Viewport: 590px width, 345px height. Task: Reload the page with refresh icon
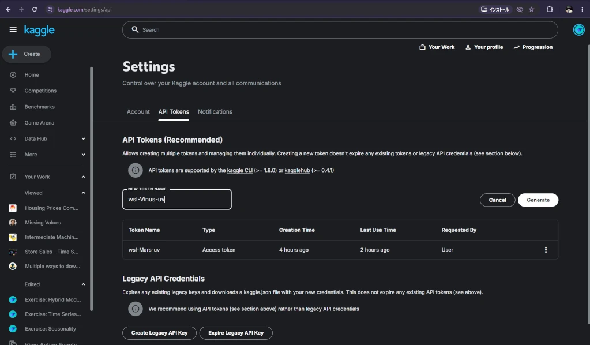(34, 9)
